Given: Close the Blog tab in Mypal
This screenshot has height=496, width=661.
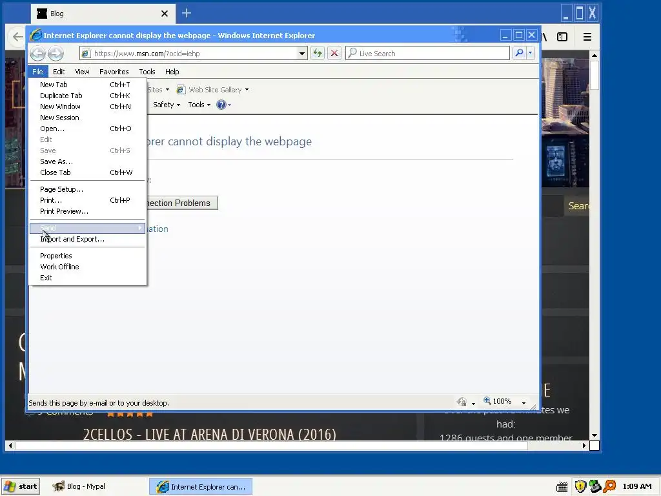Looking at the screenshot, I should [x=165, y=14].
